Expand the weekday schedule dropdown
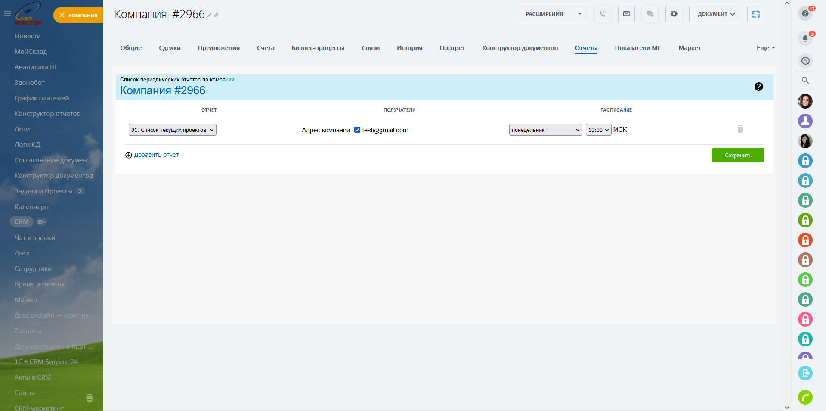The height and width of the screenshot is (411, 826). [545, 130]
